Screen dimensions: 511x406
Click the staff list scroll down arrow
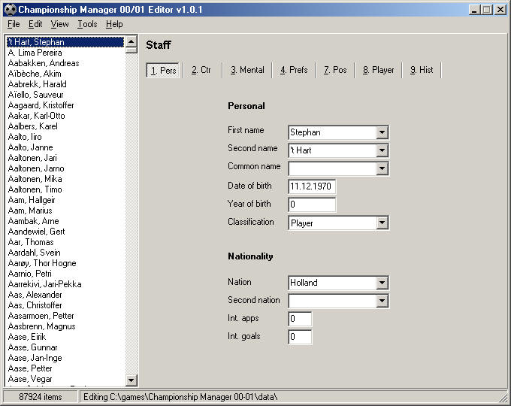132,380
